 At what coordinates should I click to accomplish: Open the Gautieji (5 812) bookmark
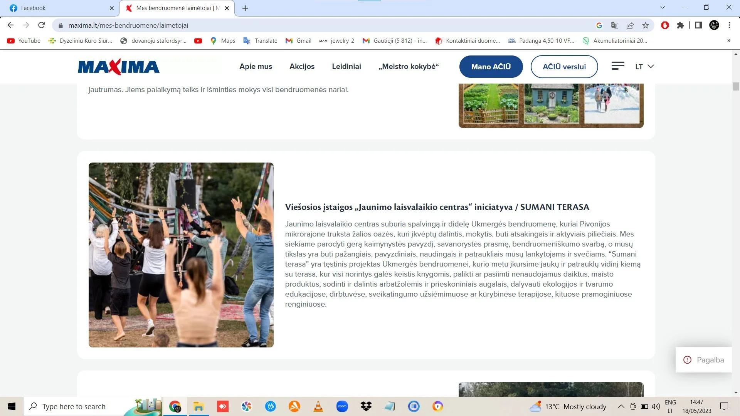point(395,40)
